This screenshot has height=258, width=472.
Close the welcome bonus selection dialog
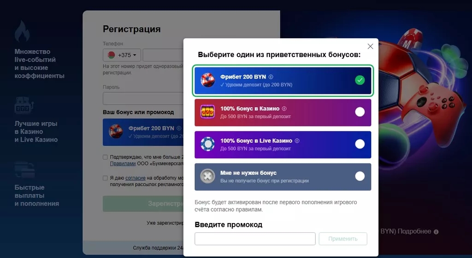(370, 46)
